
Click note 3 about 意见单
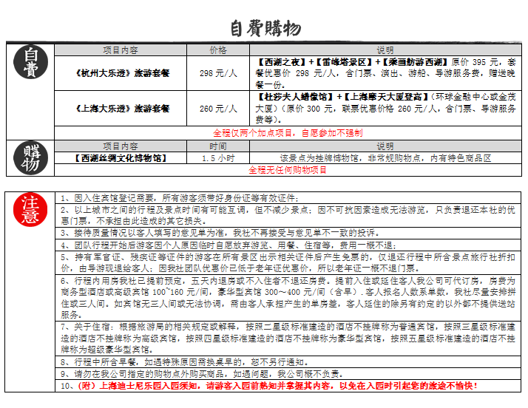tap(288, 233)
